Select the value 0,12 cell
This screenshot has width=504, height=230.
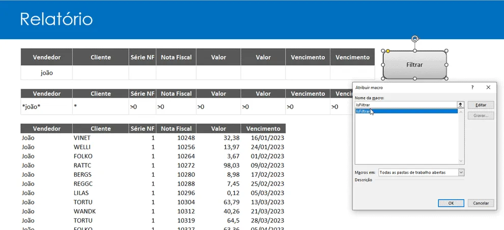click(218, 193)
